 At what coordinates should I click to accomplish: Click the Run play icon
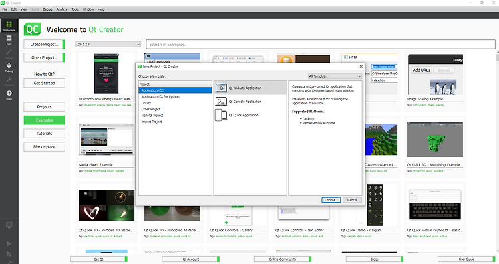(9, 243)
